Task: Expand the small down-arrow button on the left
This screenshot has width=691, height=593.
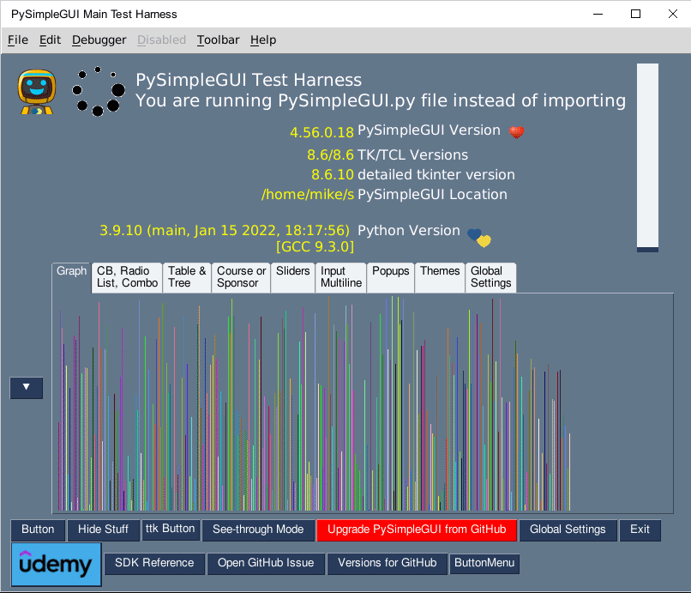Action: click(26, 388)
